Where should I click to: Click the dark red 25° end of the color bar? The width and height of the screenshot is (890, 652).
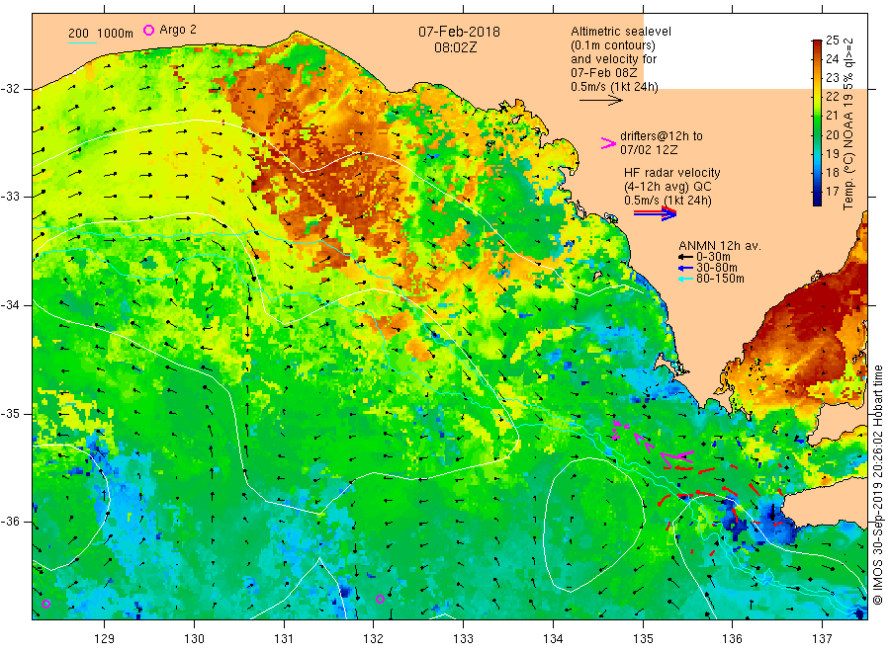(818, 44)
